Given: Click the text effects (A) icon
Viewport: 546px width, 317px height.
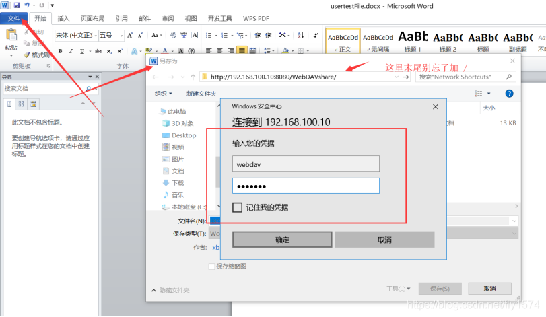Looking at the screenshot, I should (135, 51).
